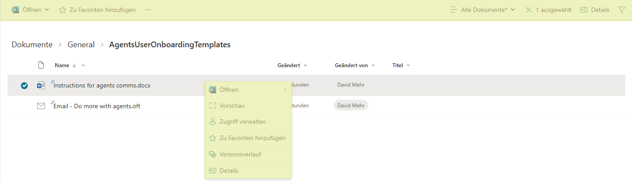This screenshot has width=632, height=182.
Task: Choose Zugriff verwalten from context menu
Action: (242, 121)
